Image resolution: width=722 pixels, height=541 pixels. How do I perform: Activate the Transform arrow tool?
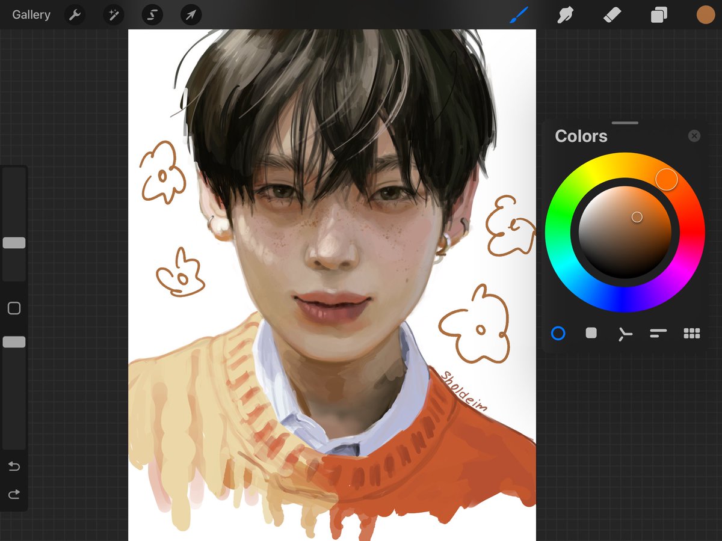pyautogui.click(x=190, y=15)
